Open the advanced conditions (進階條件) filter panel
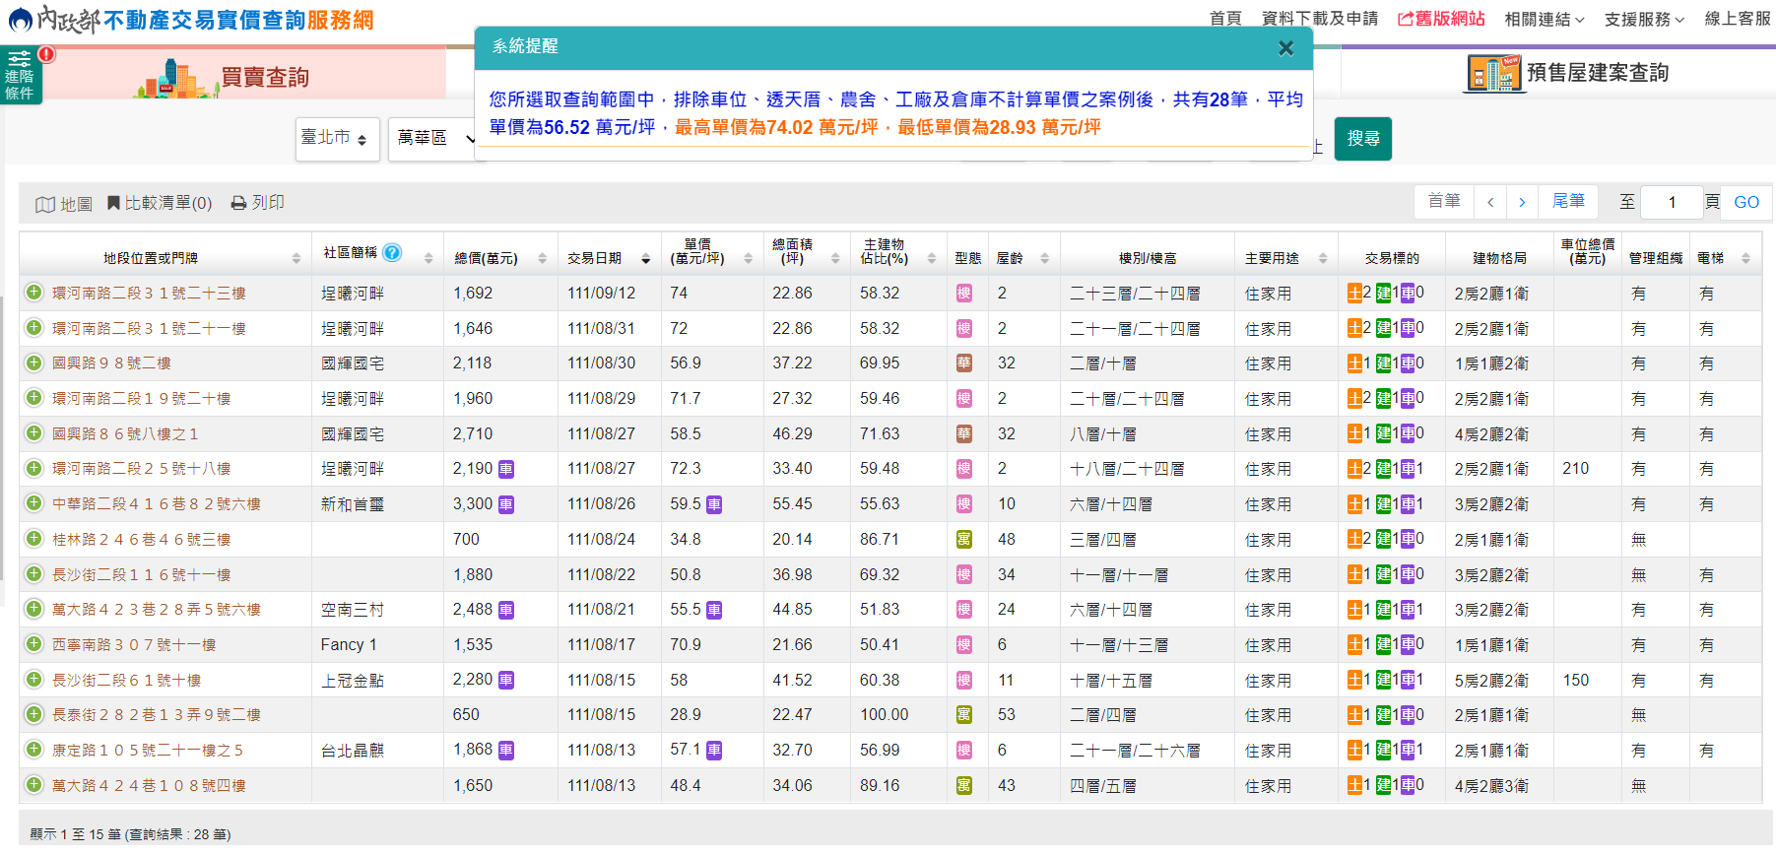The height and width of the screenshot is (856, 1776). [x=20, y=75]
